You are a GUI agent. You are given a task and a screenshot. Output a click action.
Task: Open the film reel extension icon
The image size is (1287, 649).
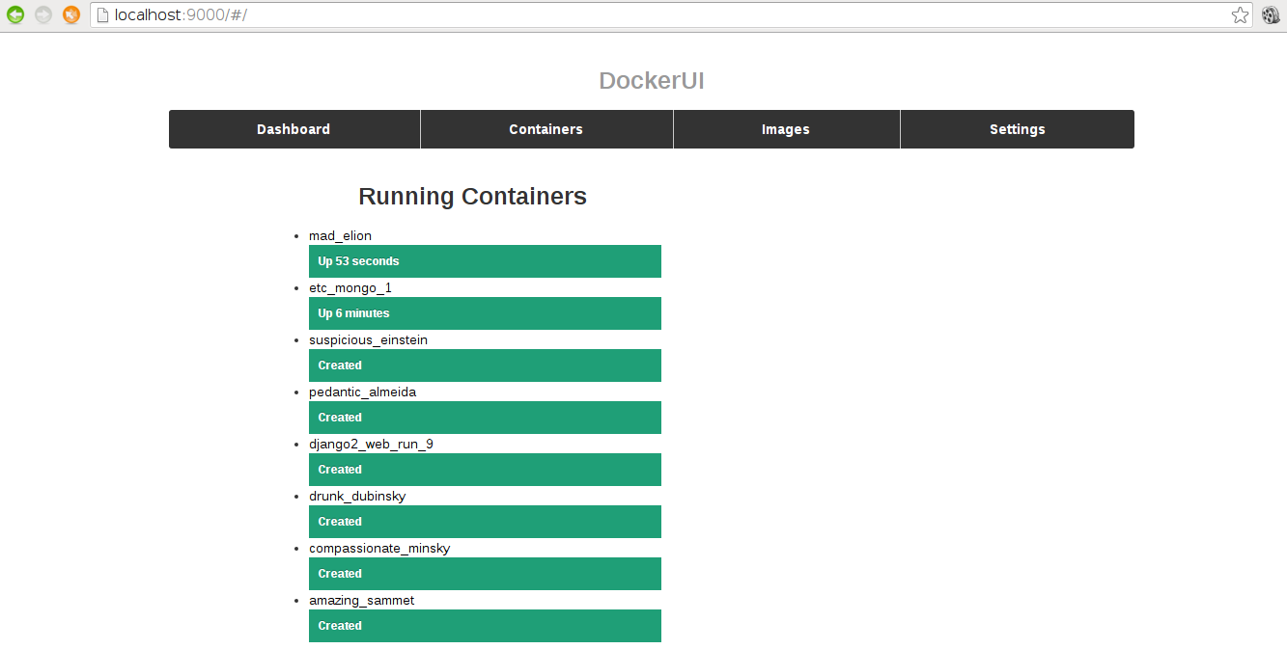pyautogui.click(x=1271, y=15)
